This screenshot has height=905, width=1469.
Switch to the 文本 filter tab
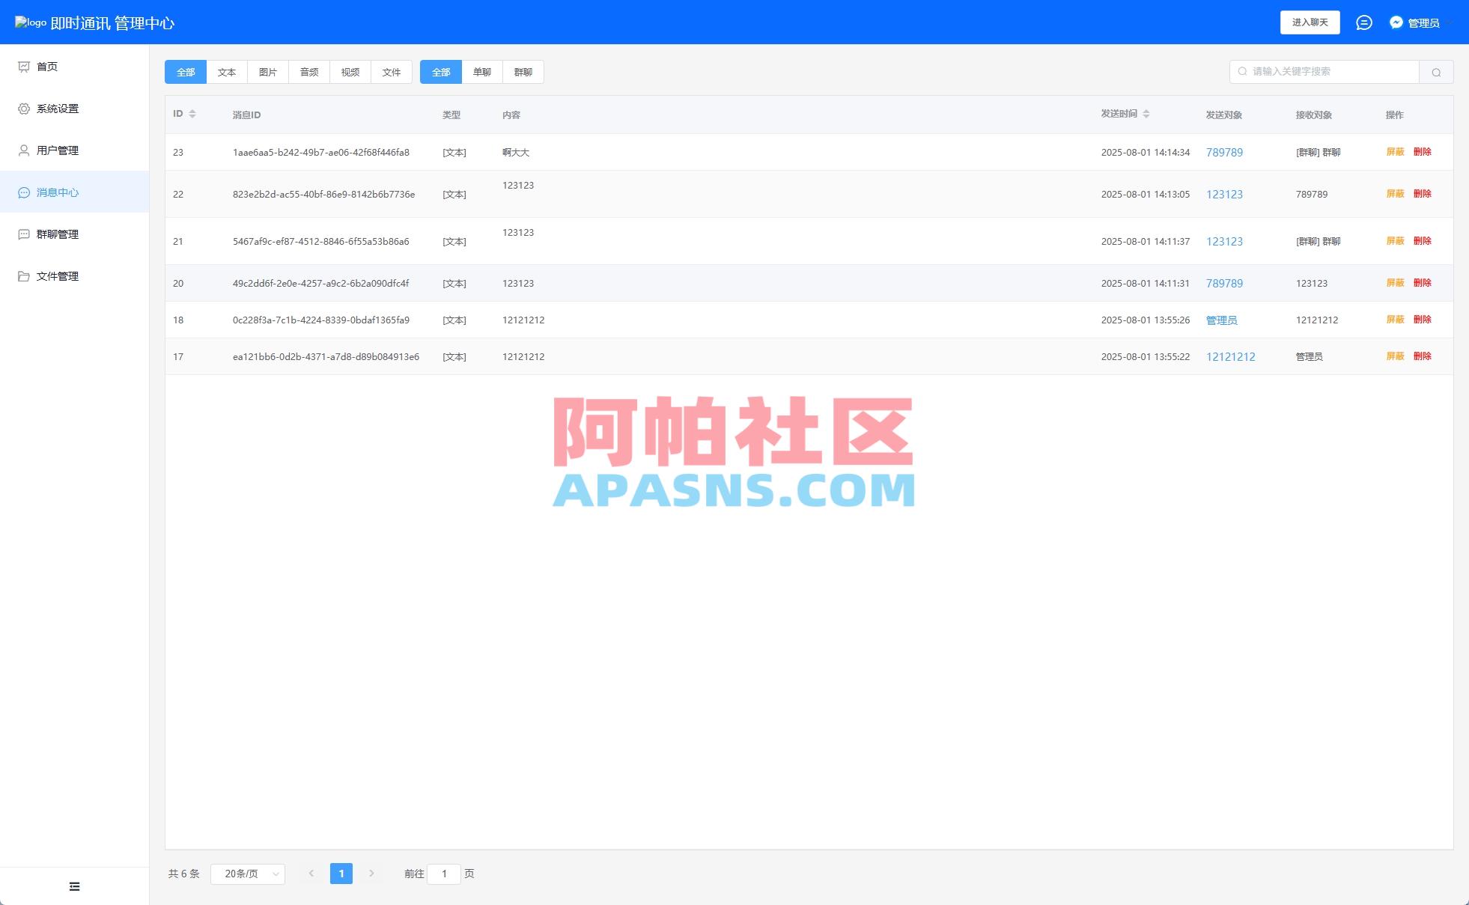click(x=227, y=72)
